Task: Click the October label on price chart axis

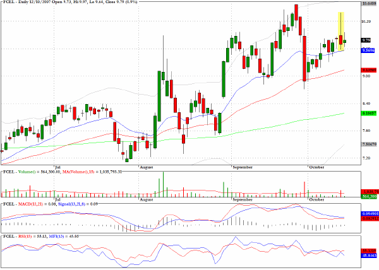Action: point(316,167)
